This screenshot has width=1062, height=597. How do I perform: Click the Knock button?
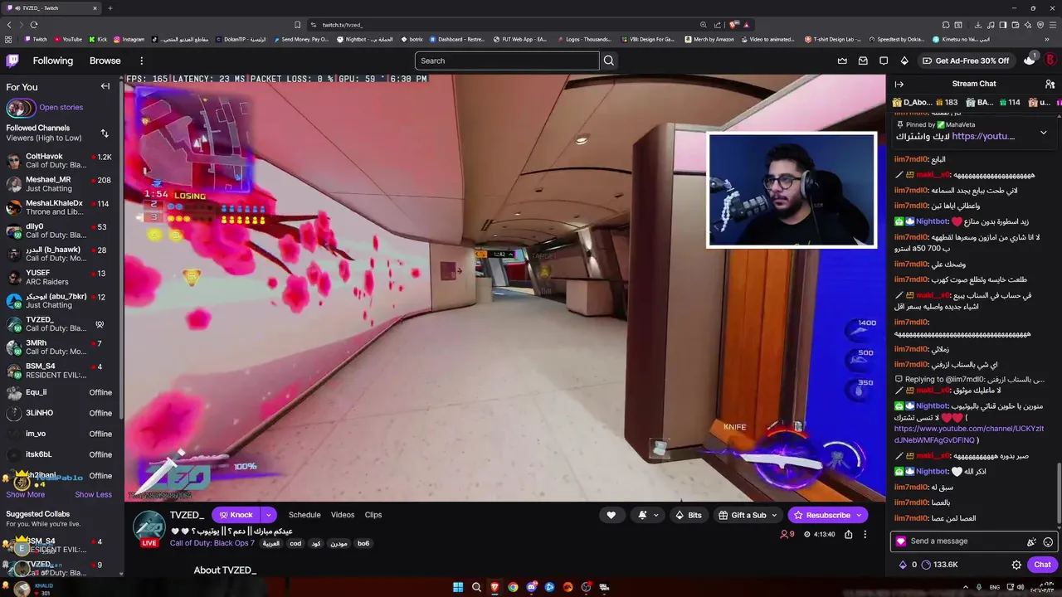[x=236, y=515]
